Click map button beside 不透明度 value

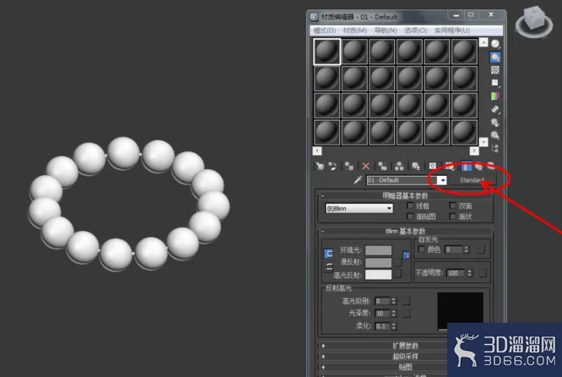tap(482, 273)
